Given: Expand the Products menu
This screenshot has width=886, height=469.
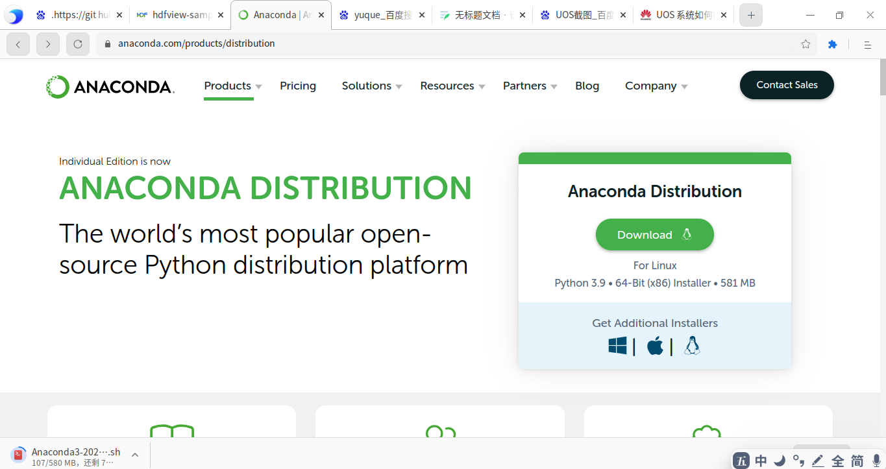Looking at the screenshot, I should (233, 86).
